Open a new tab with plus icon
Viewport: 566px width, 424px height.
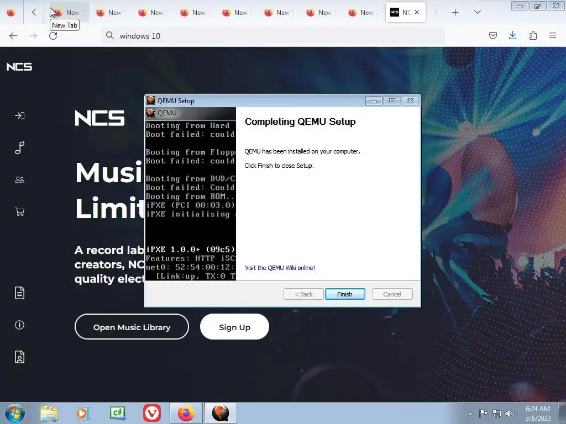[x=455, y=13]
